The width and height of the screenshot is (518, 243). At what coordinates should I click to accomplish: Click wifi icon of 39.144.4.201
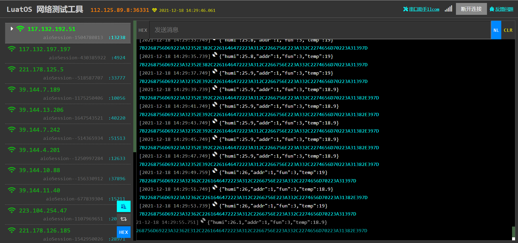[x=12, y=150]
